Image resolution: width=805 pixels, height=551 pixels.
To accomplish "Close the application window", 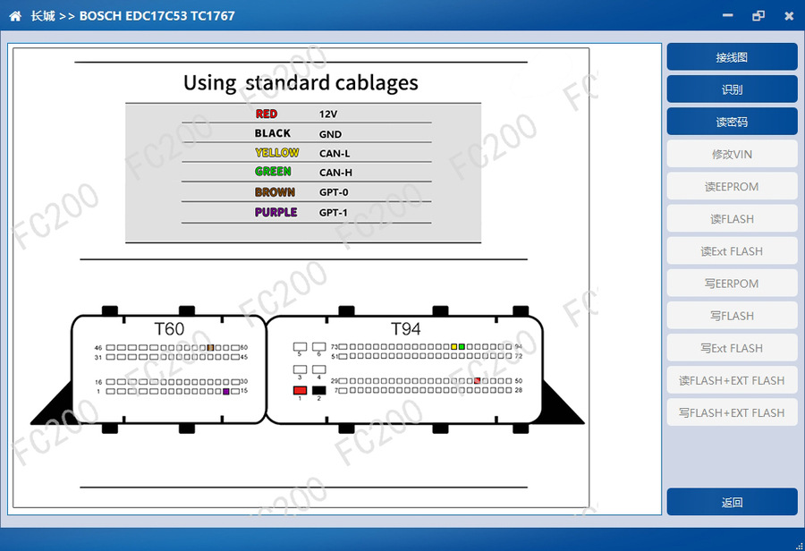I will (x=789, y=16).
